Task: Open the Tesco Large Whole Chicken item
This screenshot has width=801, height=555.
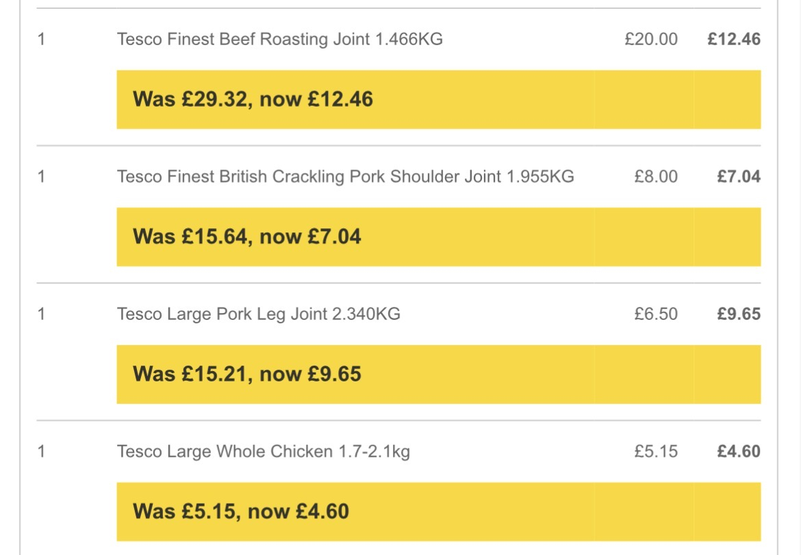Action: (x=263, y=451)
